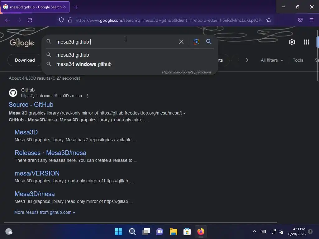Image resolution: width=319 pixels, height=239 pixels.
Task: View site security lock info
Action: tap(70, 20)
